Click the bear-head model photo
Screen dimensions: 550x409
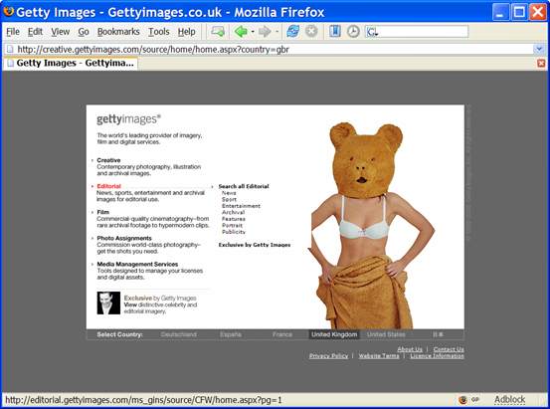coord(372,225)
